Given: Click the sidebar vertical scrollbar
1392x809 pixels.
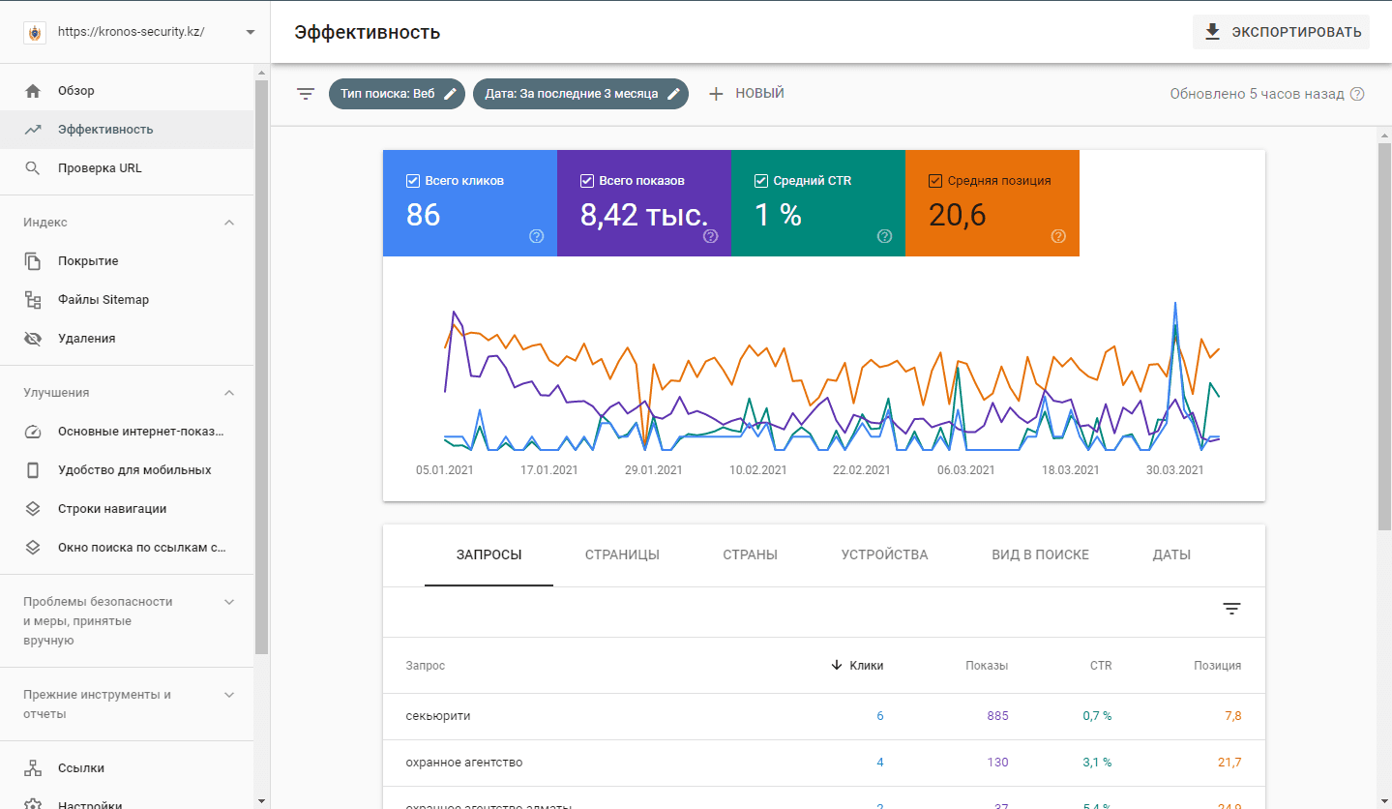Looking at the screenshot, I should coord(261,368).
